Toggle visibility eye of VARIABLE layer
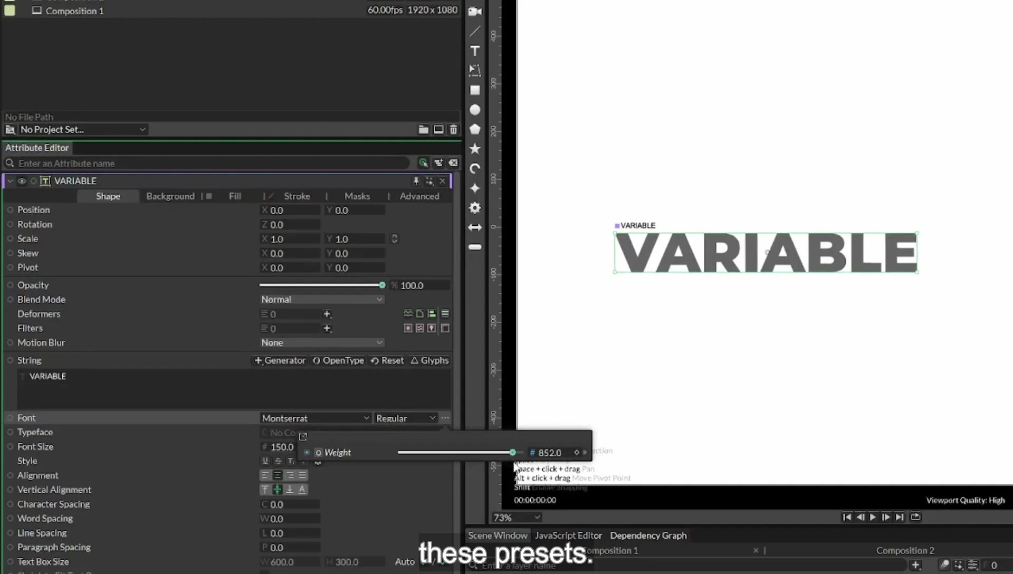The height and width of the screenshot is (574, 1013). pos(22,181)
